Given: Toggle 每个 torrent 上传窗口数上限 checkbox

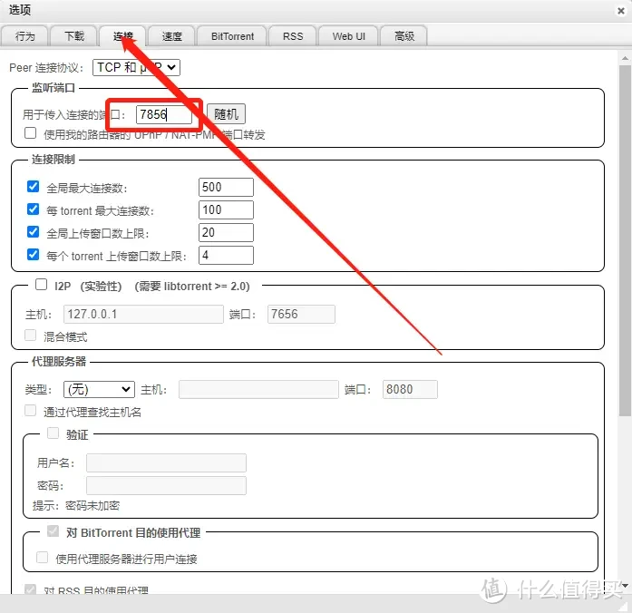Looking at the screenshot, I should [x=33, y=254].
